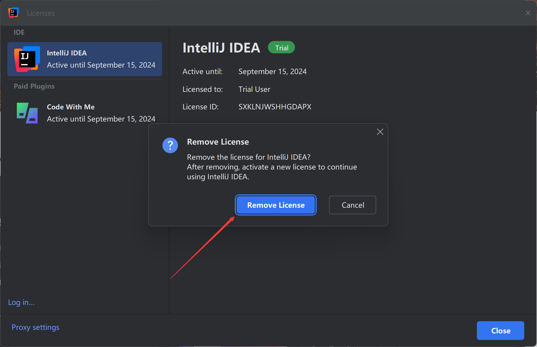Screen dimensions: 537x347
Task: Close the Licenses window with X
Action: coord(528,13)
